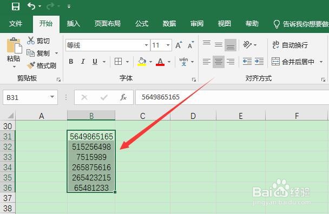
Task: Click the select all corner triangle
Action: pos(10,116)
